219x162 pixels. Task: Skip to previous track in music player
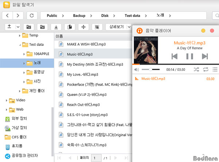click(x=174, y=56)
